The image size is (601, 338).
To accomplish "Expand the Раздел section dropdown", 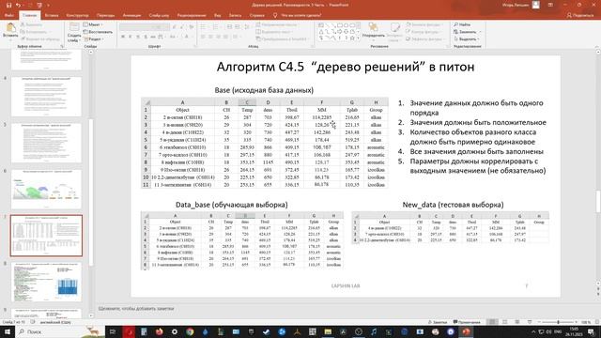I will click(94, 39).
